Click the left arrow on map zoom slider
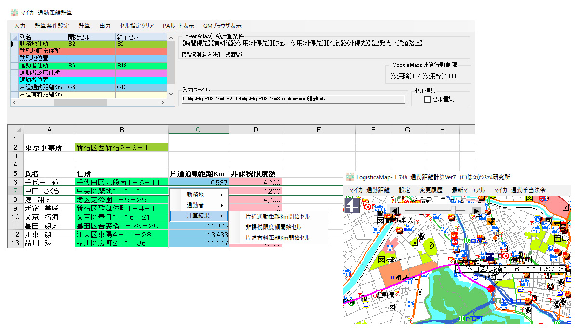The width and height of the screenshot is (579, 330). pyautogui.click(x=394, y=211)
